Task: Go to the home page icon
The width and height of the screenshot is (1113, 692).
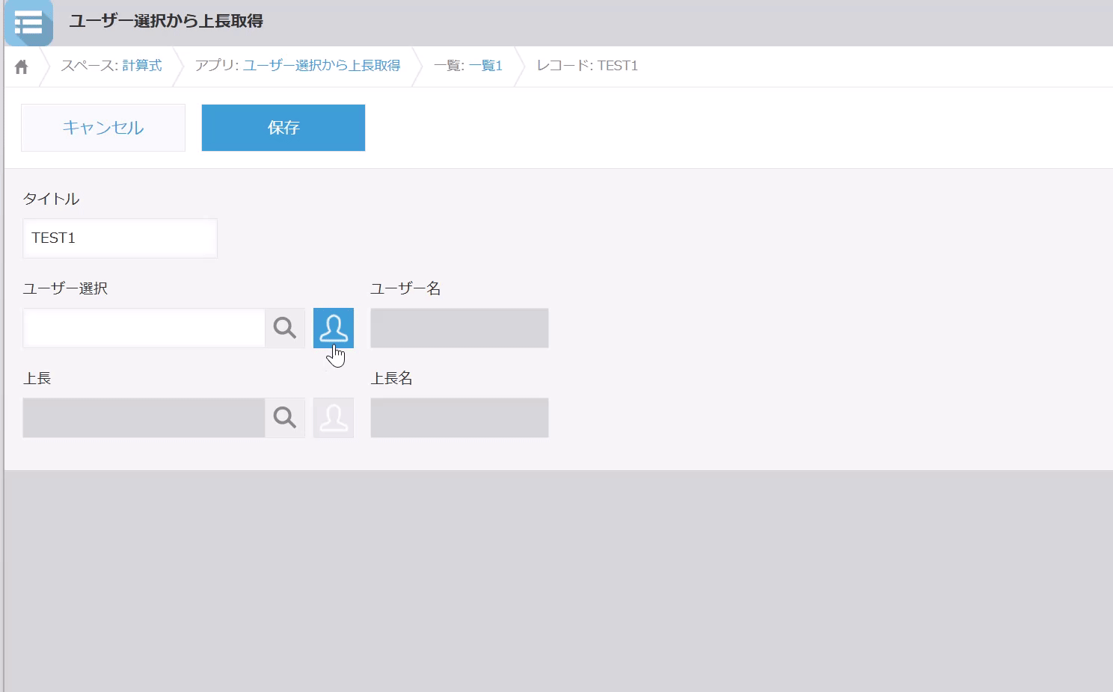Action: [22, 67]
